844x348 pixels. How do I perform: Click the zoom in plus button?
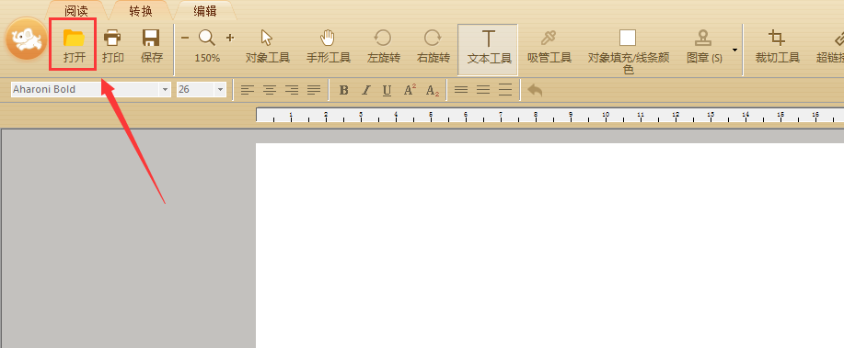point(230,38)
